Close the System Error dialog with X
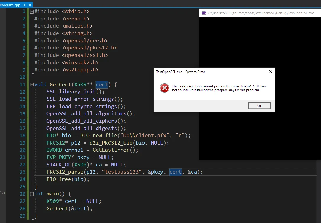The width and height of the screenshot is (321, 223). click(x=271, y=72)
